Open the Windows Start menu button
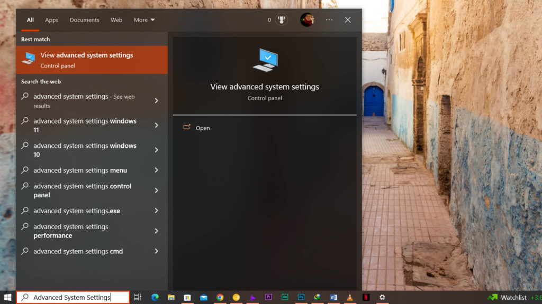Screen dimensions: 542x304 click(x=7, y=297)
